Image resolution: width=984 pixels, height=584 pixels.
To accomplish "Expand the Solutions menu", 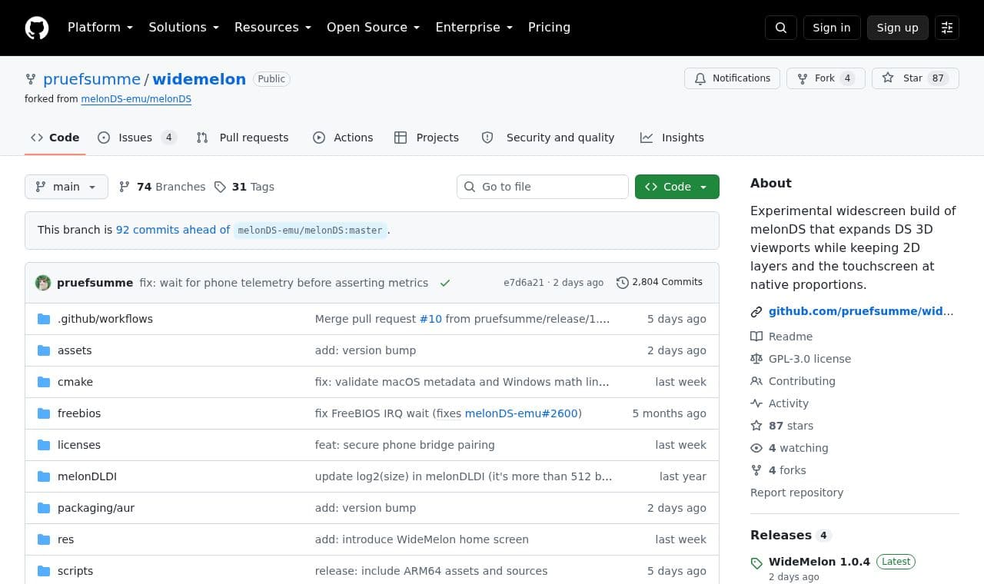I will 184,28.
